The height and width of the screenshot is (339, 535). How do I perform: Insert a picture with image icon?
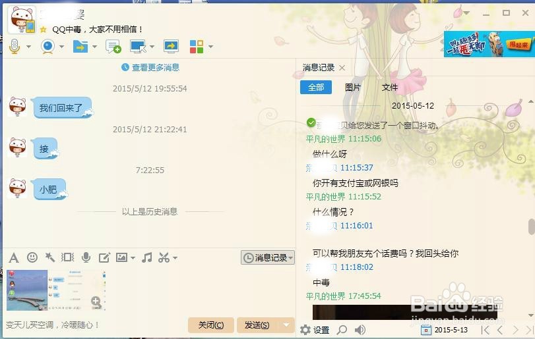click(122, 257)
